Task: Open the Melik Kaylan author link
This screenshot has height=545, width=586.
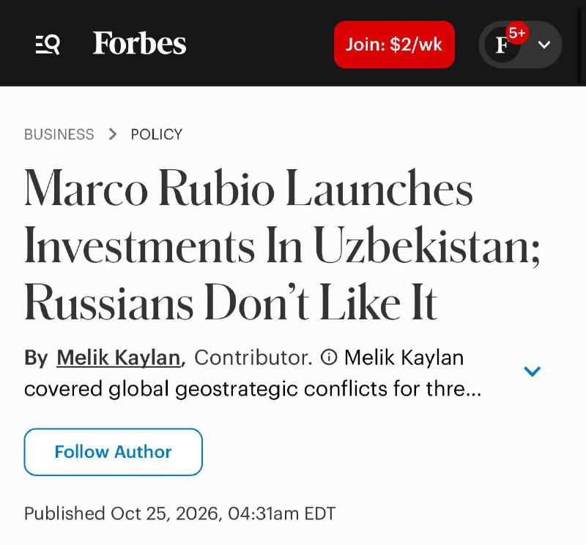Action: click(119, 357)
